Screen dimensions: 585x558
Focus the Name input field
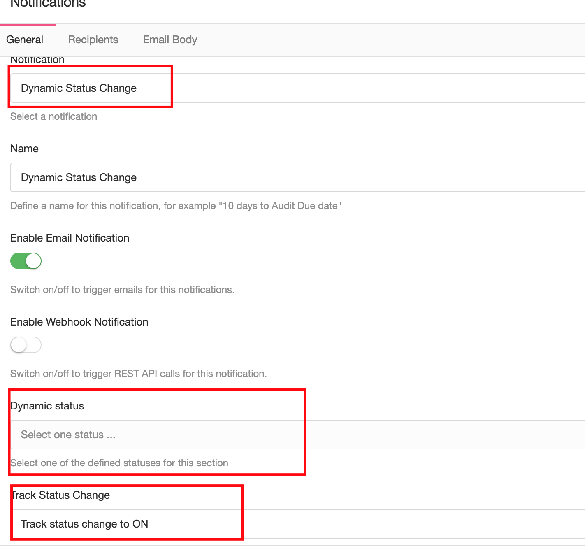[x=297, y=177]
